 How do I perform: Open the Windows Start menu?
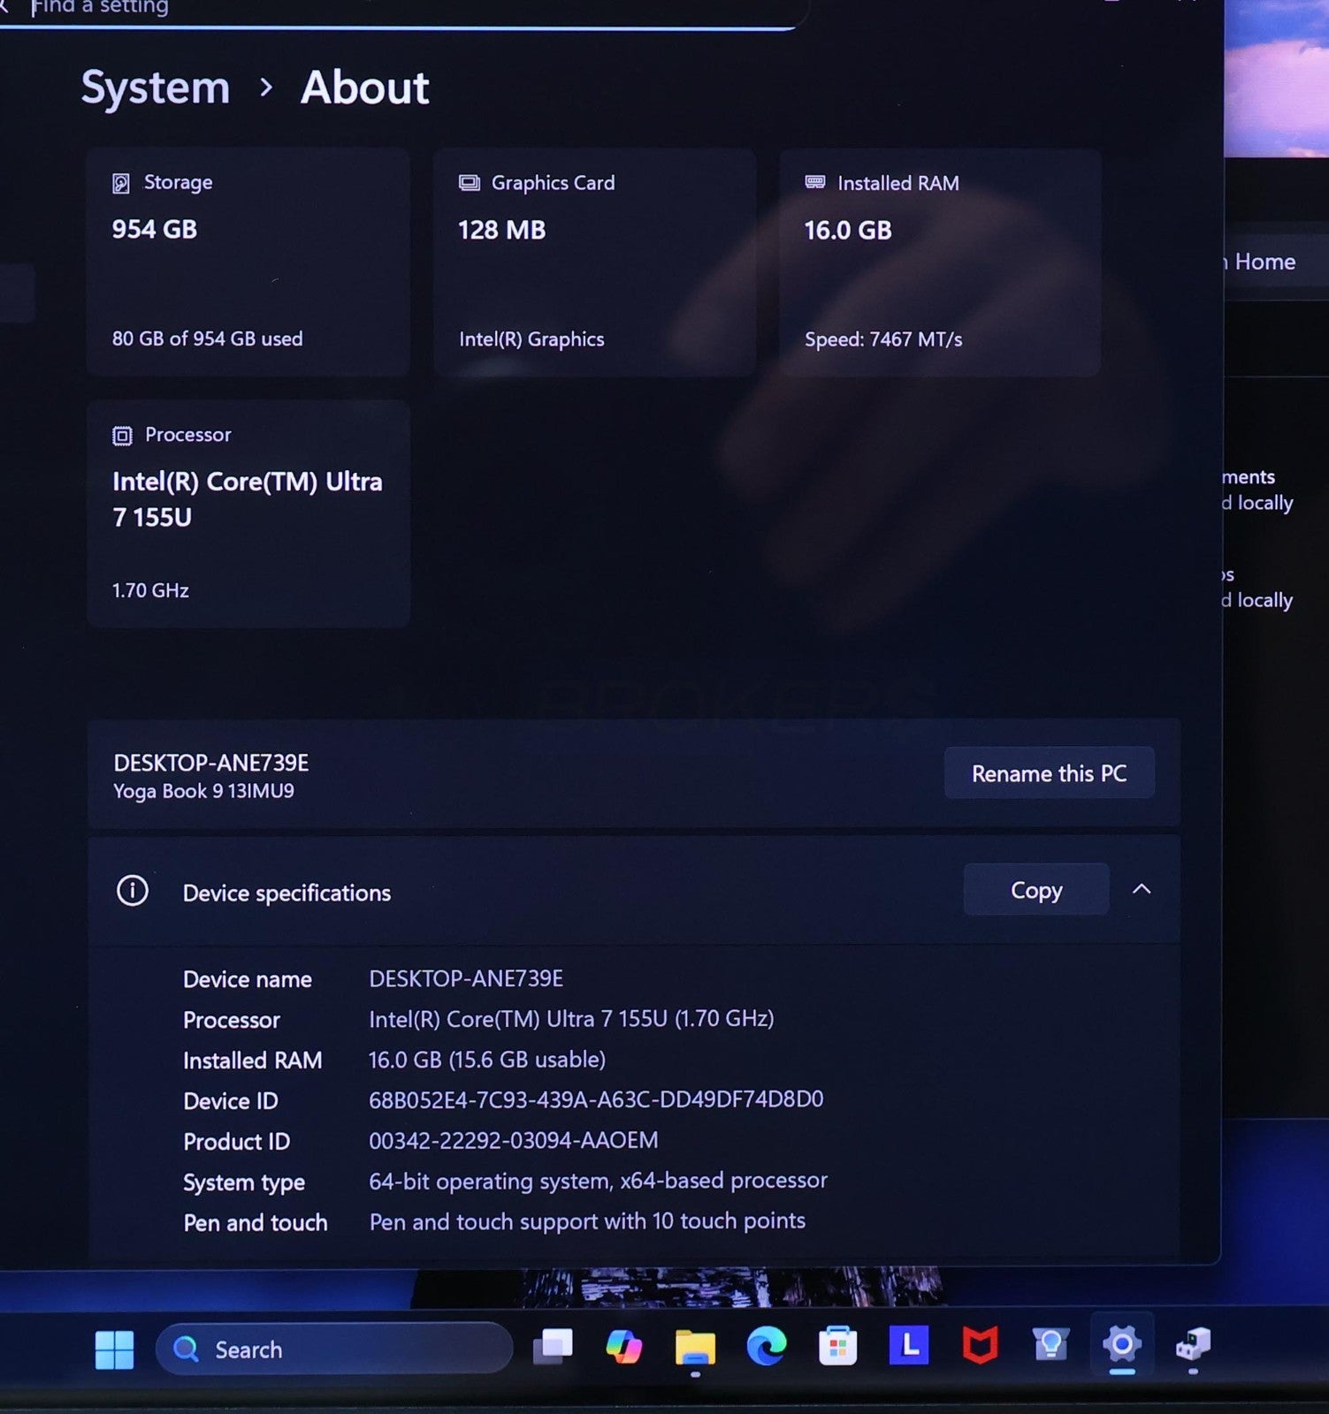[114, 1349]
